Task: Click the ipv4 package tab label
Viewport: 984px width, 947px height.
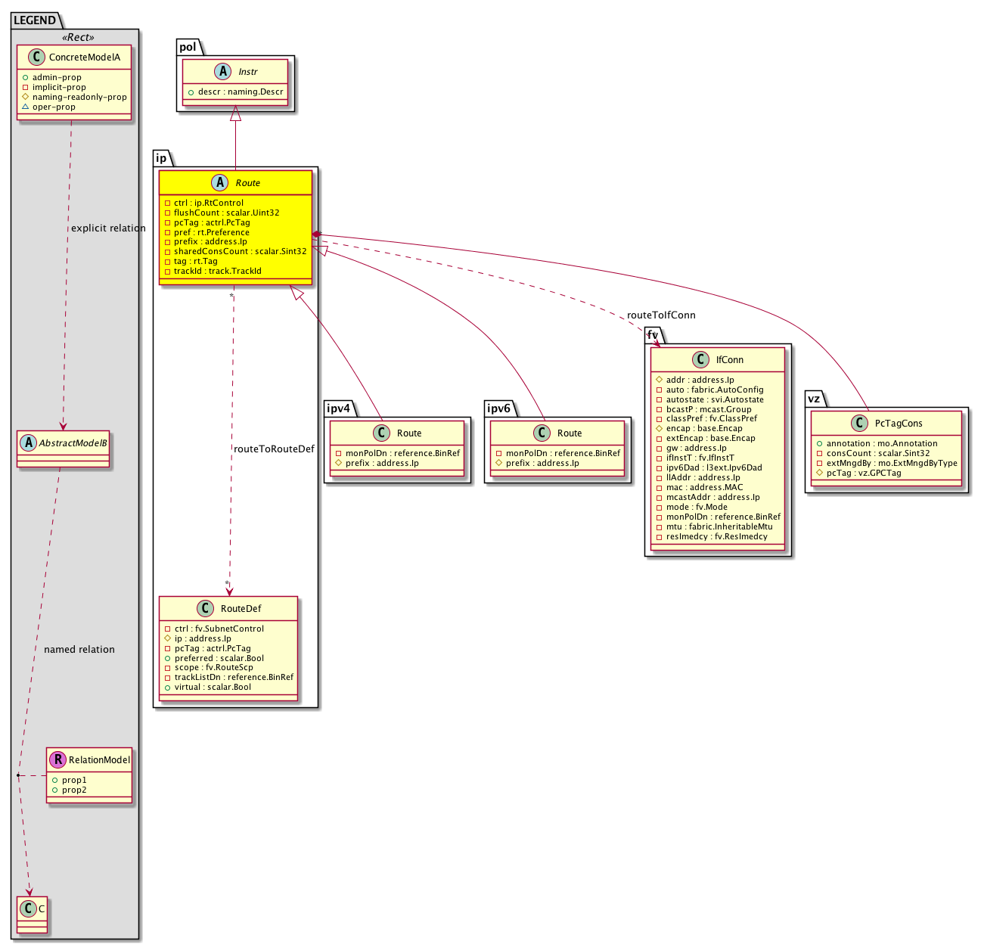Action: 339,408
